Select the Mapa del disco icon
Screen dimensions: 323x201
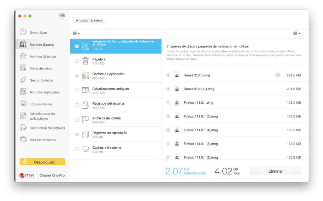pos(23,68)
